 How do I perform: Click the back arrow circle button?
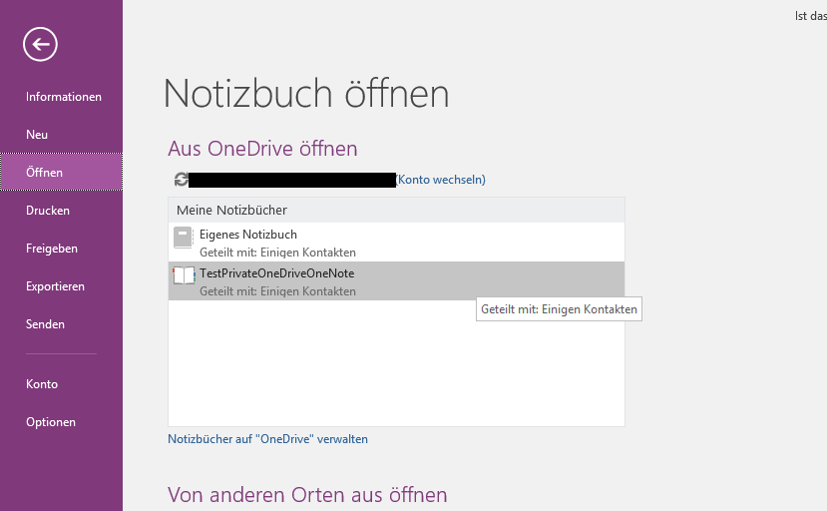tap(40, 44)
